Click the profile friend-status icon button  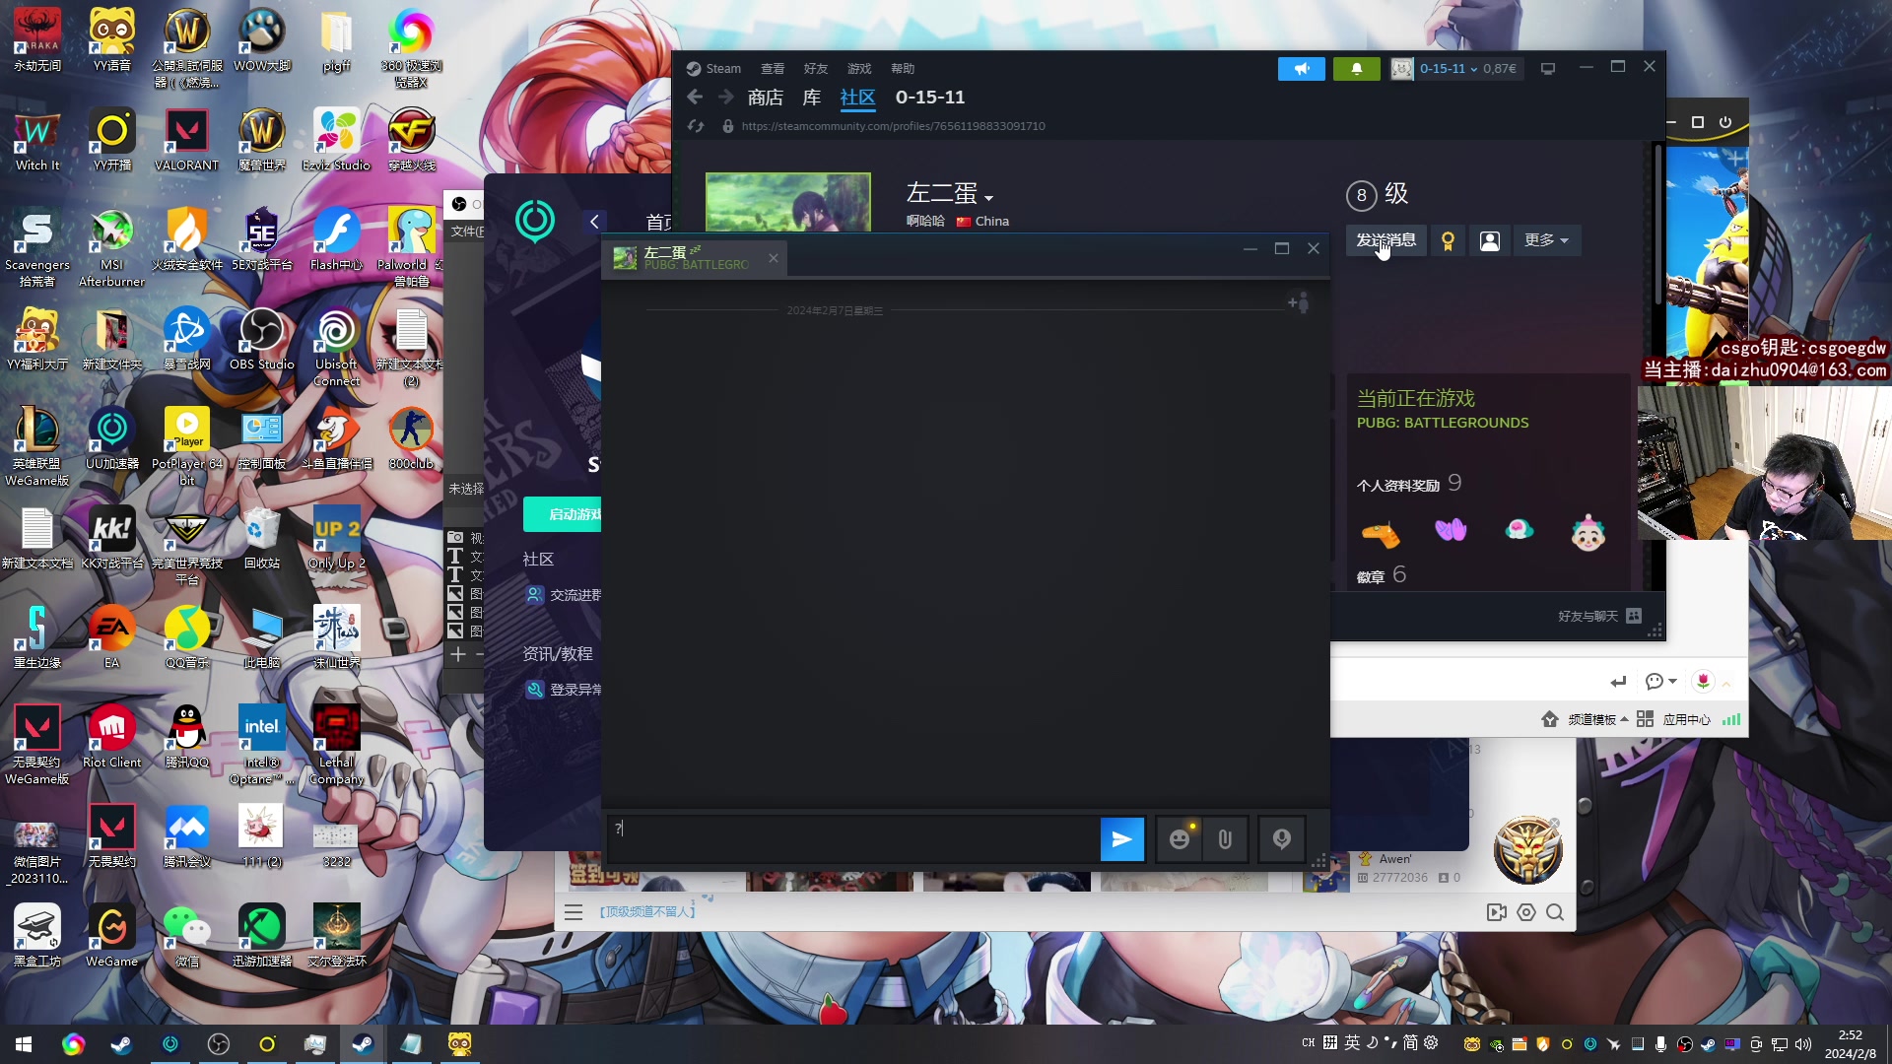1490,240
